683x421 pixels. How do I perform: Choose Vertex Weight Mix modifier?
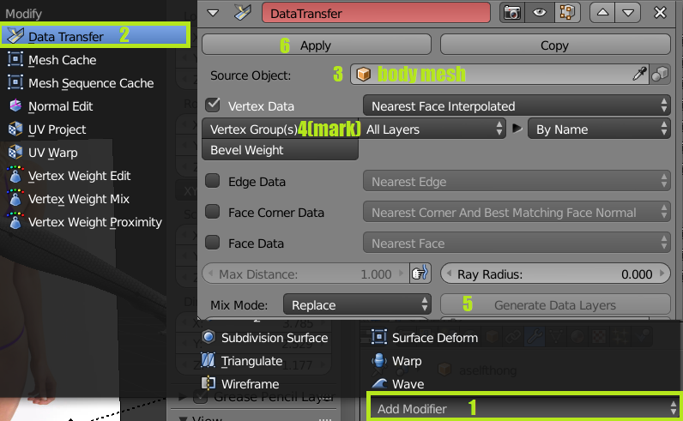79,199
